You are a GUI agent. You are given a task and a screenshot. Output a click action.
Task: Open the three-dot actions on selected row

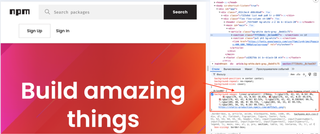coord(212,35)
